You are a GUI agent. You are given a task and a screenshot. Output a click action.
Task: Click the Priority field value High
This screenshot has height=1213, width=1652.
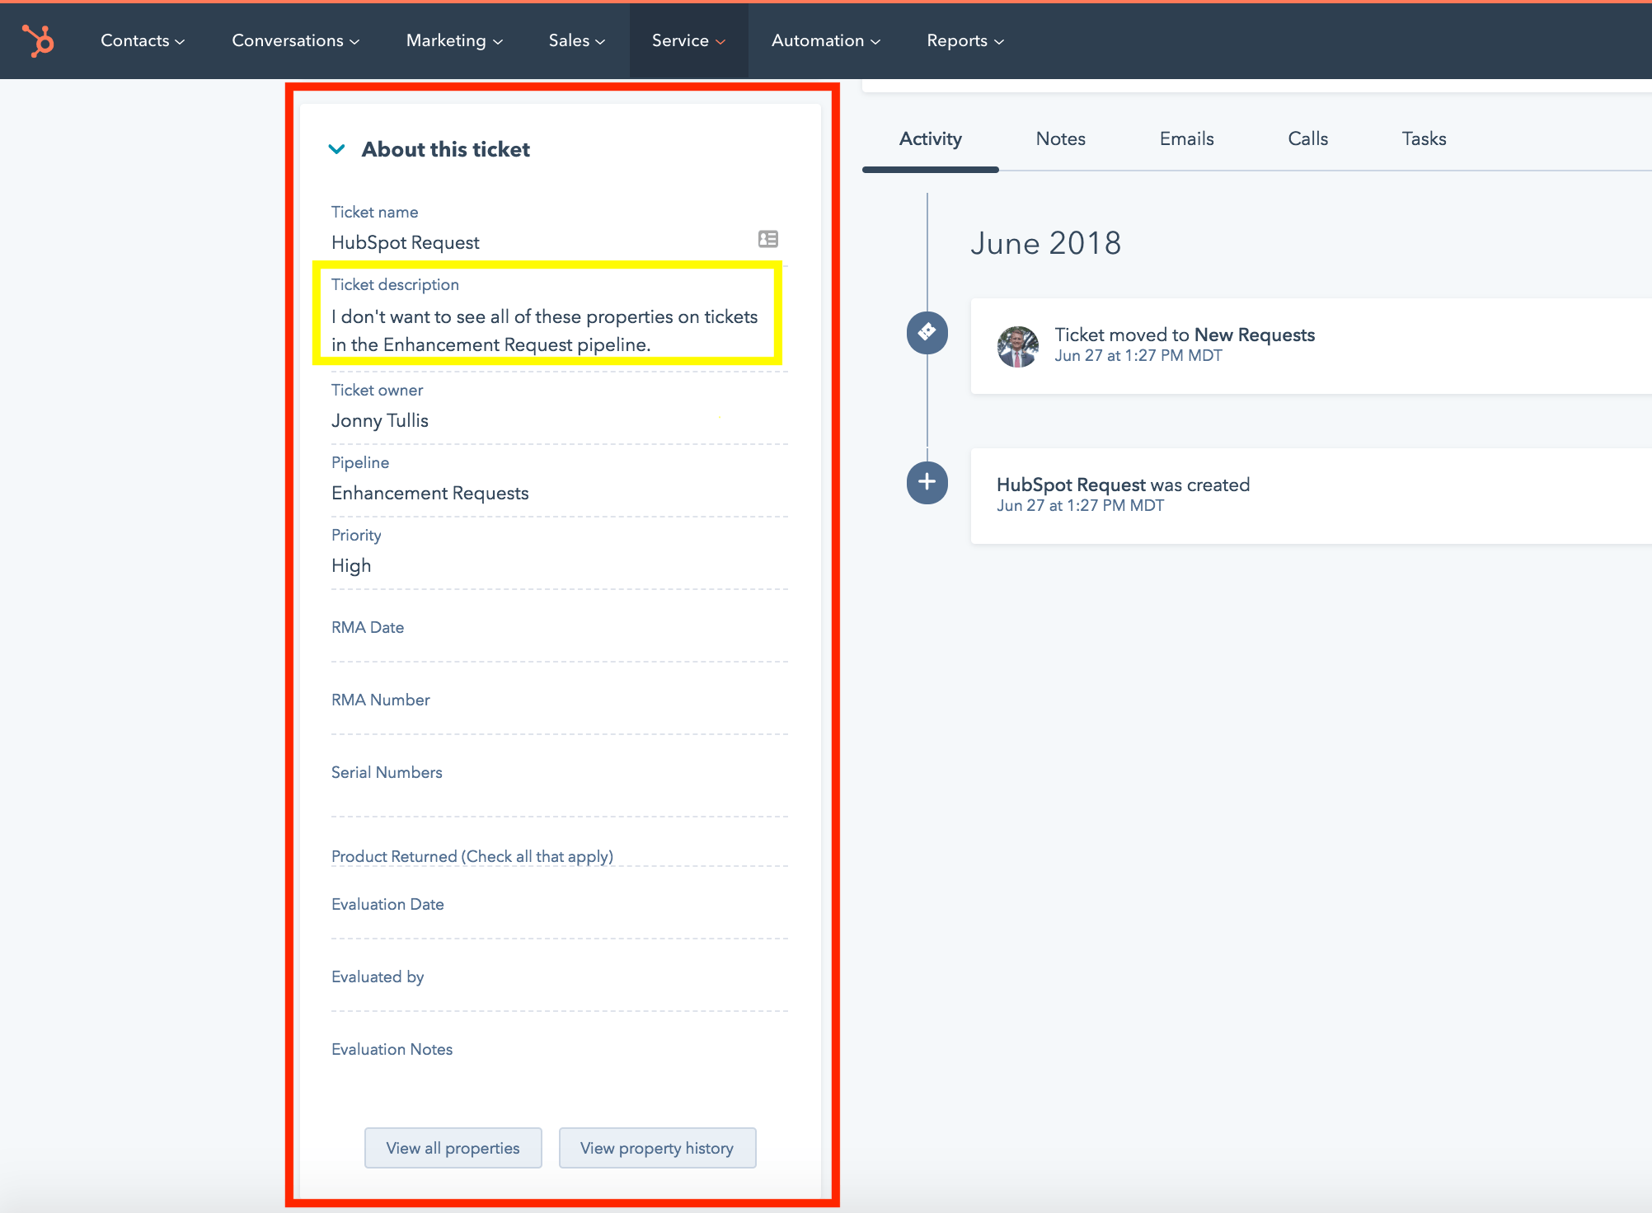click(x=351, y=565)
